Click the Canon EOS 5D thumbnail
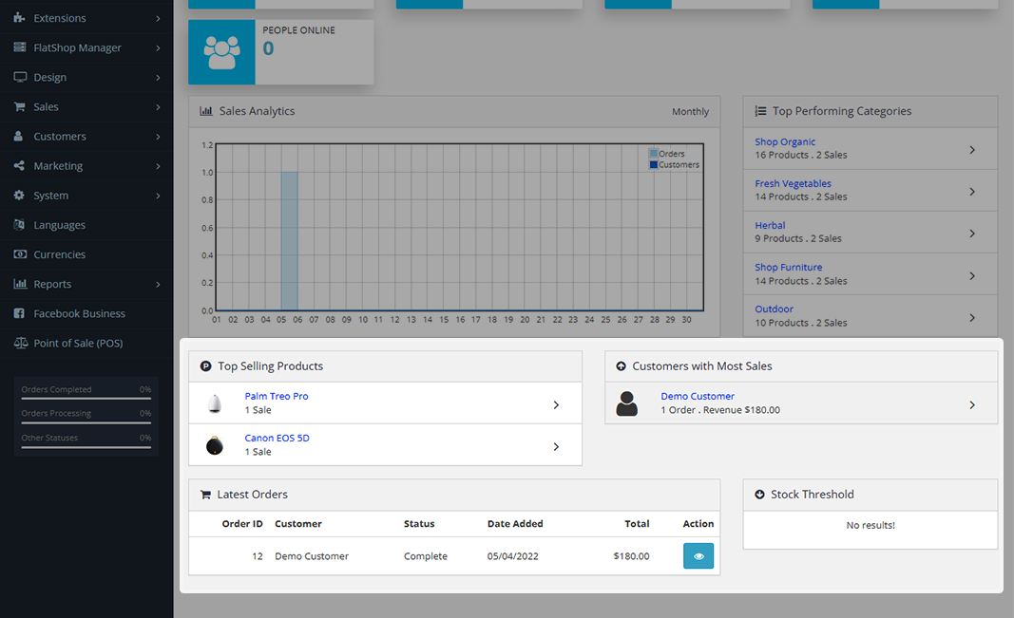Image resolution: width=1014 pixels, height=618 pixels. [215, 445]
